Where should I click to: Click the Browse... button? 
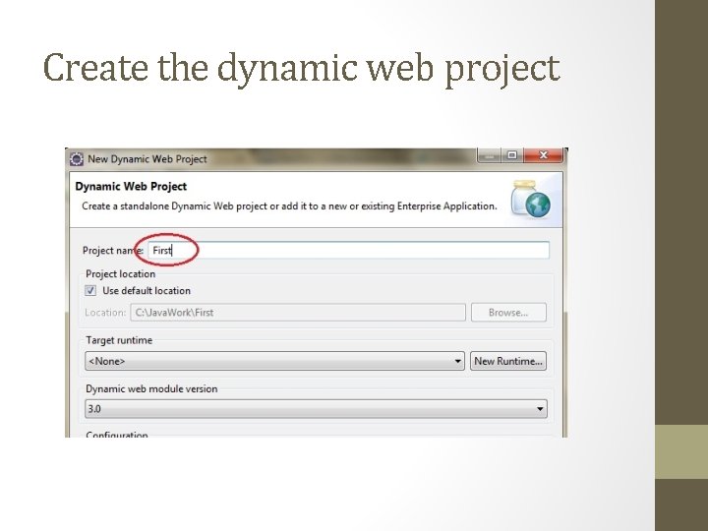coord(508,313)
